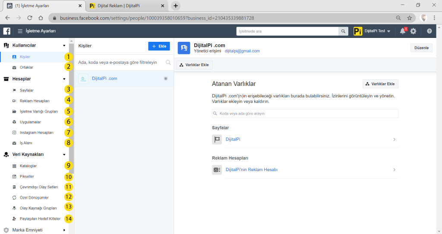The width and height of the screenshot is (442, 234).
Task: Open the notifications bell icon
Action: point(403,31)
